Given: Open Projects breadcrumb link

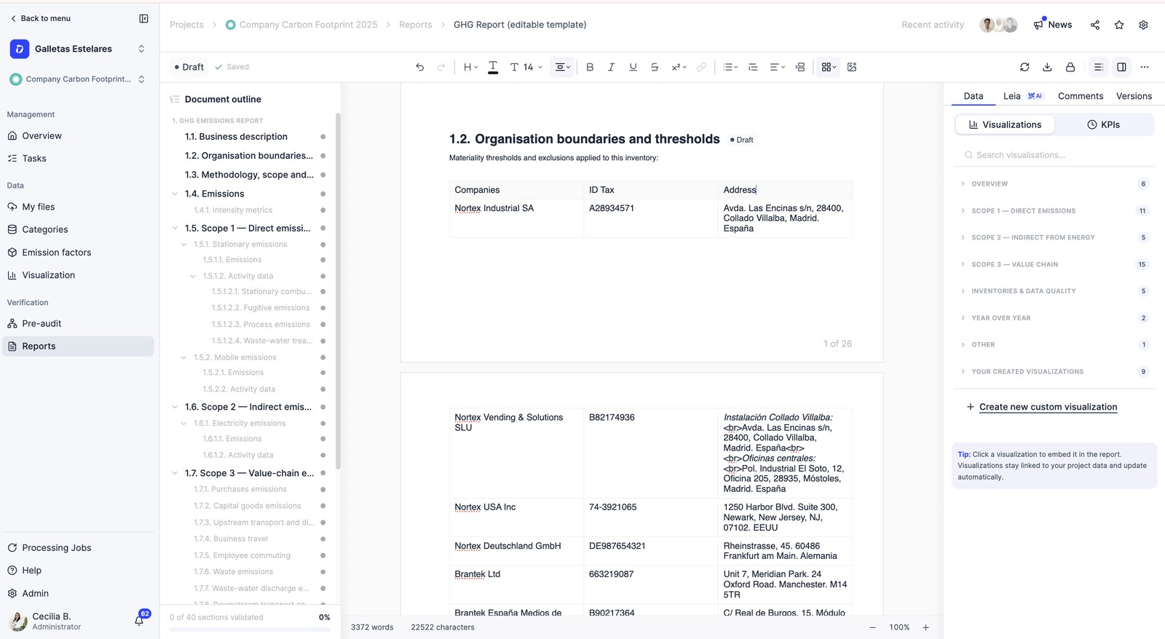Looking at the screenshot, I should (186, 25).
